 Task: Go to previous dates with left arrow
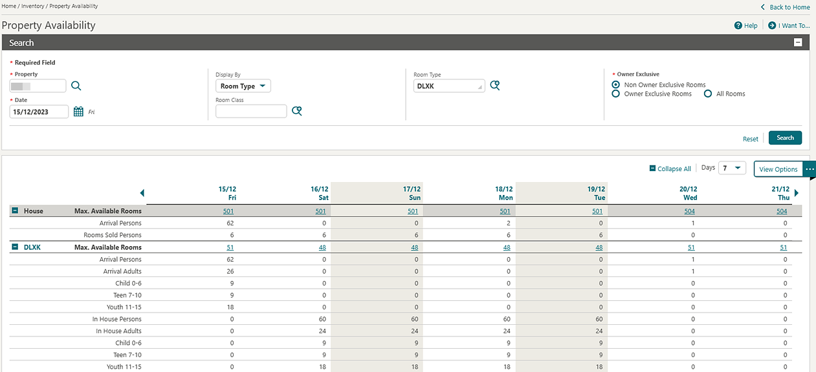coord(142,193)
